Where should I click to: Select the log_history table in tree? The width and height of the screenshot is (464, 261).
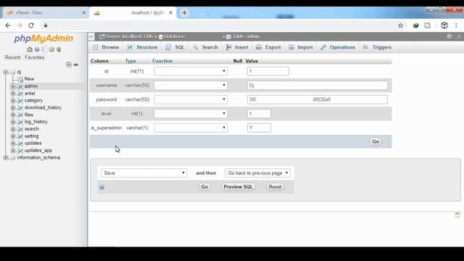pos(36,122)
